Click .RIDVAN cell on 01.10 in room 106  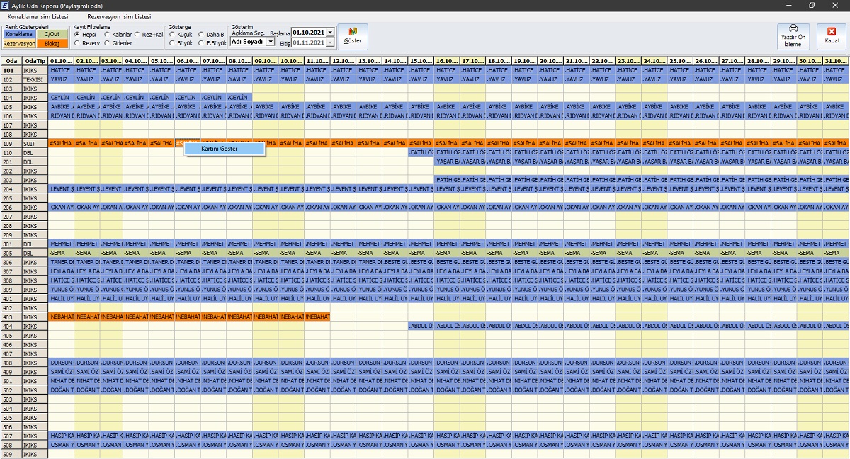coord(61,116)
